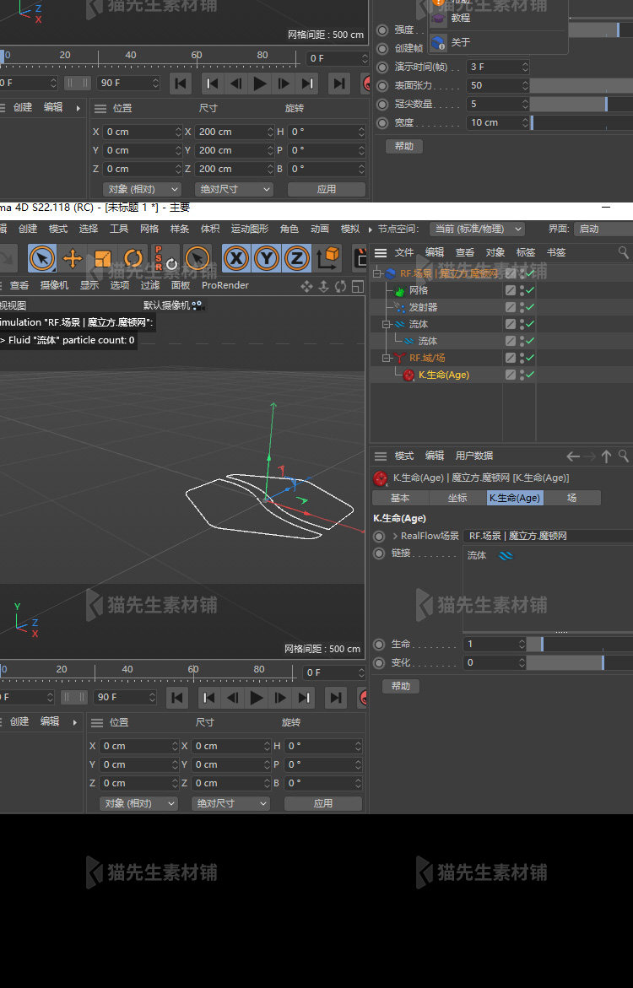Image resolution: width=633 pixels, height=988 pixels.
Task: Open the 运动图形 menu
Action: pos(250,229)
